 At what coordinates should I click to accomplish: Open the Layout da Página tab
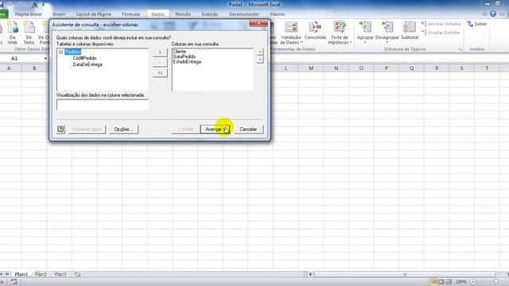94,14
